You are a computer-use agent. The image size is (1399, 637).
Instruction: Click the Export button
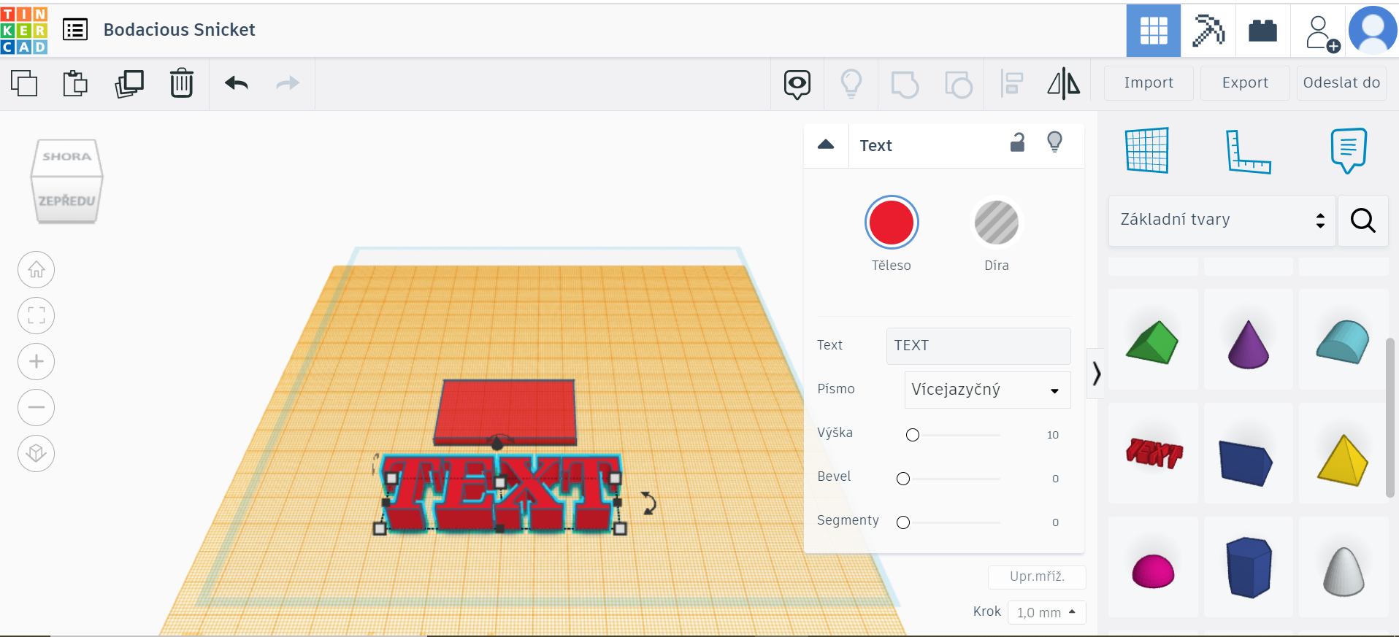tap(1245, 83)
